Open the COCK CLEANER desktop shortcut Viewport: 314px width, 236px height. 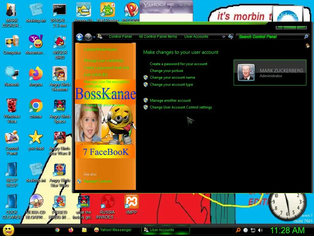[x=12, y=207]
